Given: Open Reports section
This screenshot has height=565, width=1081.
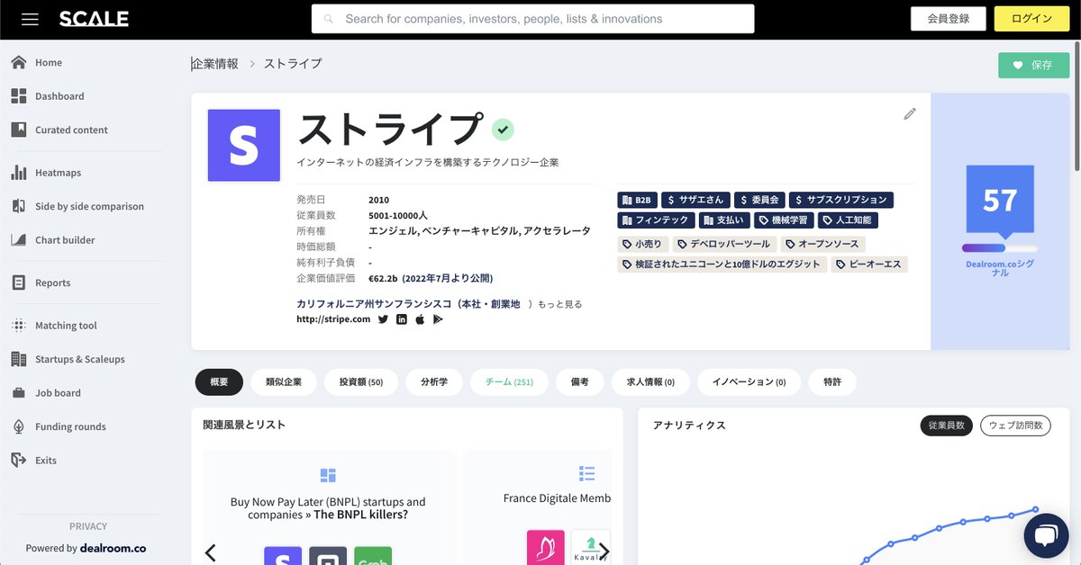Looking at the screenshot, I should point(52,282).
